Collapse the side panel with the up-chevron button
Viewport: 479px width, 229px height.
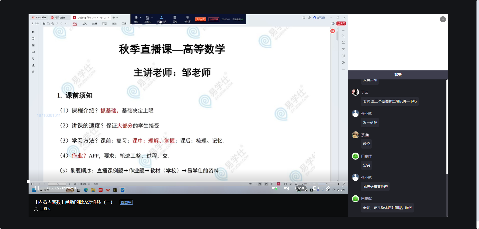pyautogui.click(x=443, y=19)
